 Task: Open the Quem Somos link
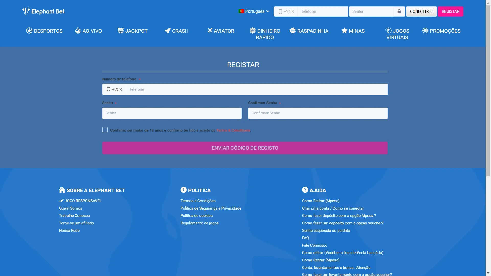click(x=71, y=208)
